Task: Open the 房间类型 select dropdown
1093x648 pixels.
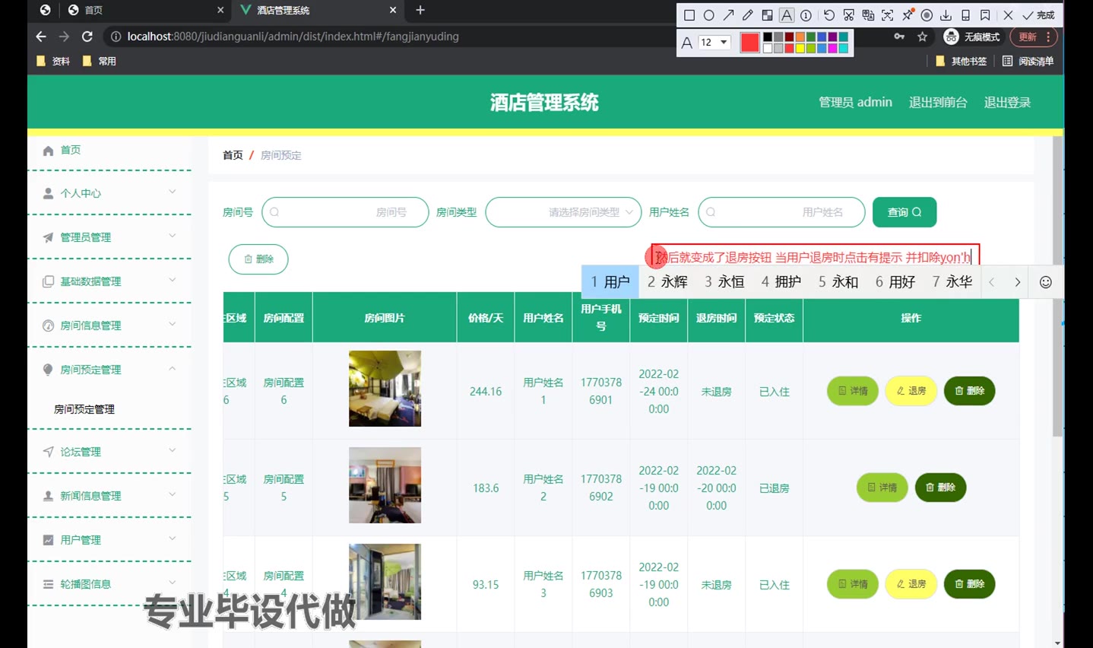Action: coord(563,212)
